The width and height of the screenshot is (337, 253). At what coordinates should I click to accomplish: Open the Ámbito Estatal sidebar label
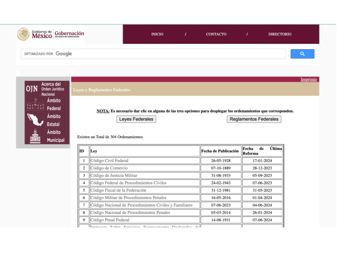pos(54,120)
